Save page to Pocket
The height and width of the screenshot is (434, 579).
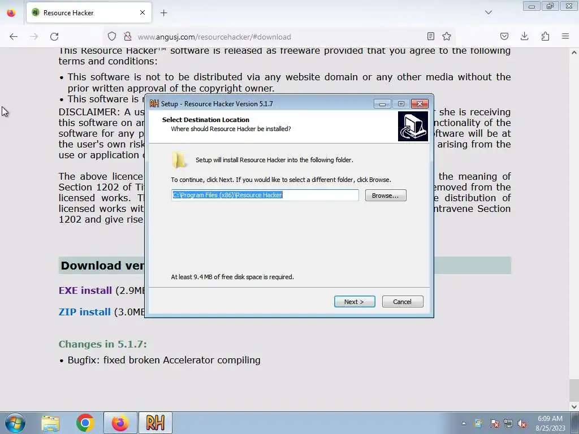tap(504, 36)
